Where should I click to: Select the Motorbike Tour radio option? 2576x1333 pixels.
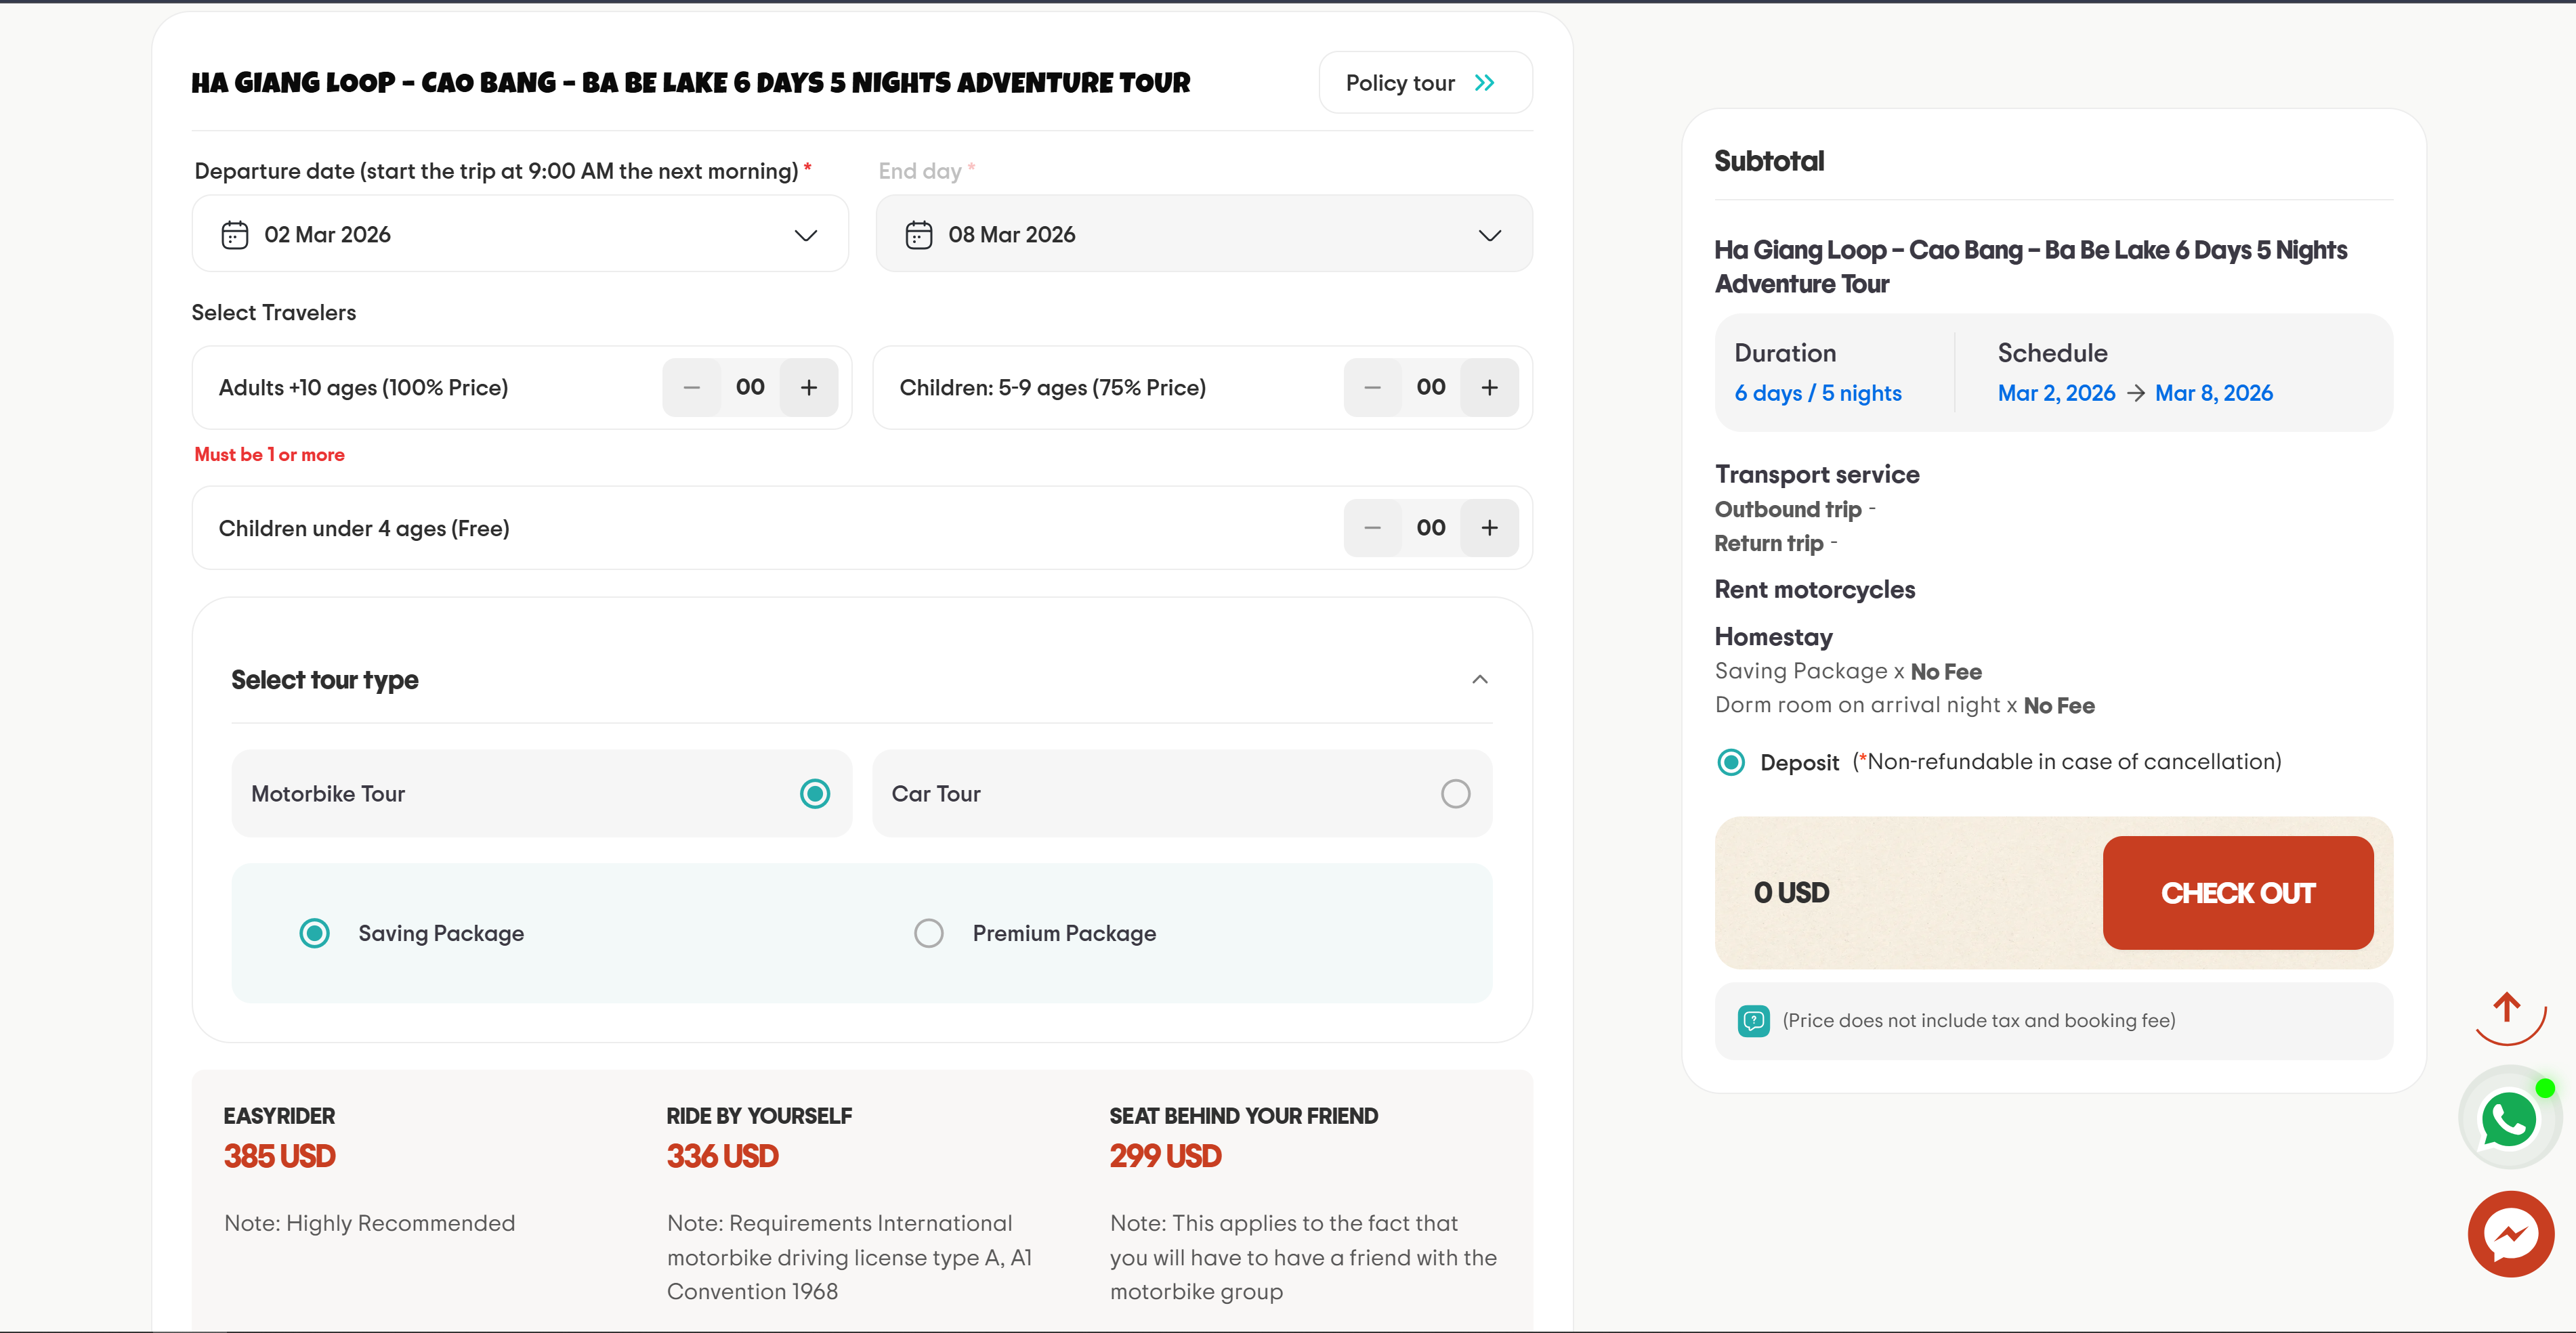pyautogui.click(x=814, y=793)
